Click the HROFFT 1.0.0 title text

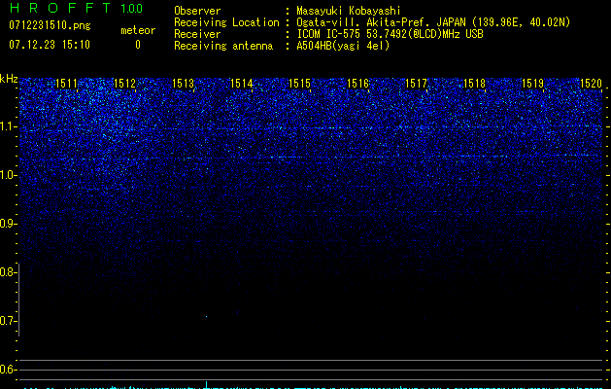click(76, 8)
